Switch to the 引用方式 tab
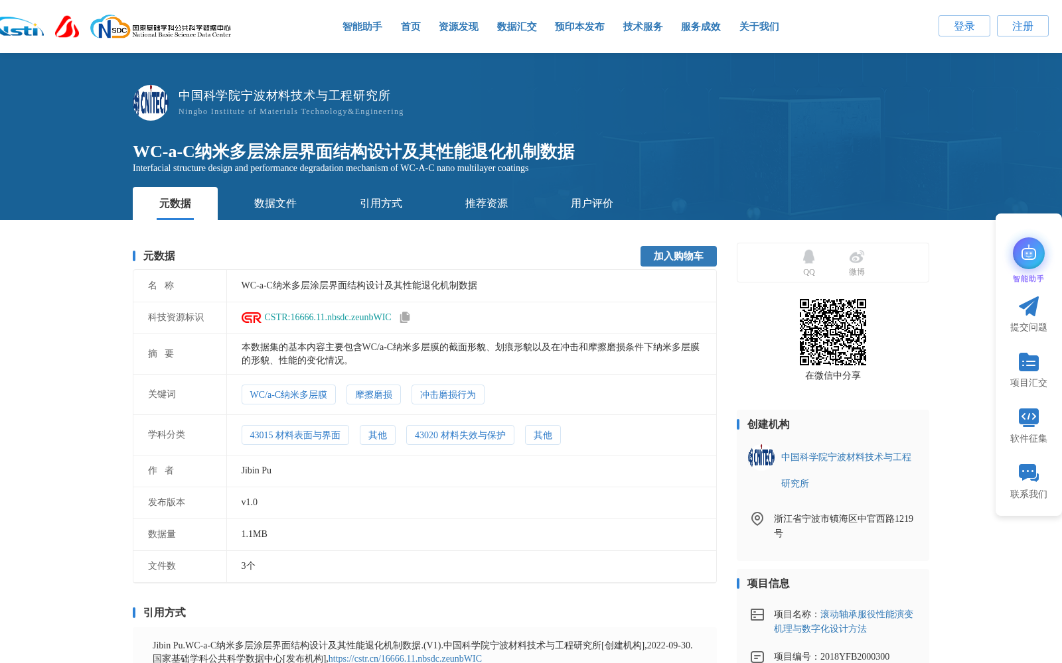The height and width of the screenshot is (663, 1062). tap(381, 204)
